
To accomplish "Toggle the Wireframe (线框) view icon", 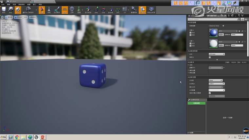I will point(49,10).
